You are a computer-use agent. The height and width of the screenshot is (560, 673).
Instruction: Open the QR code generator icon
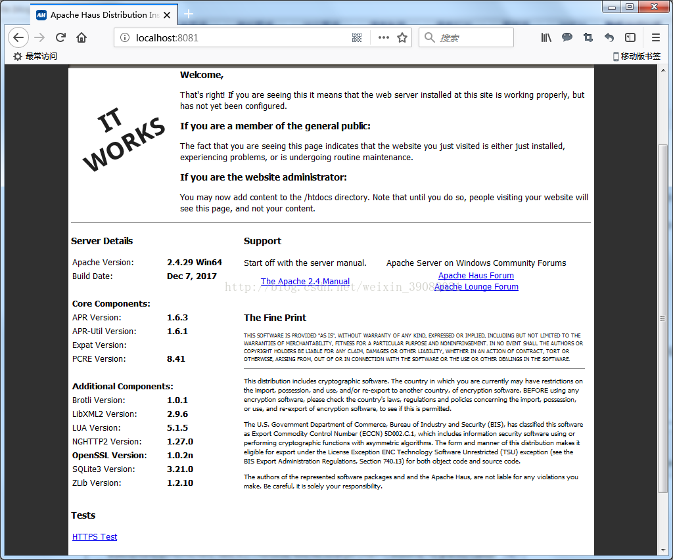(357, 37)
